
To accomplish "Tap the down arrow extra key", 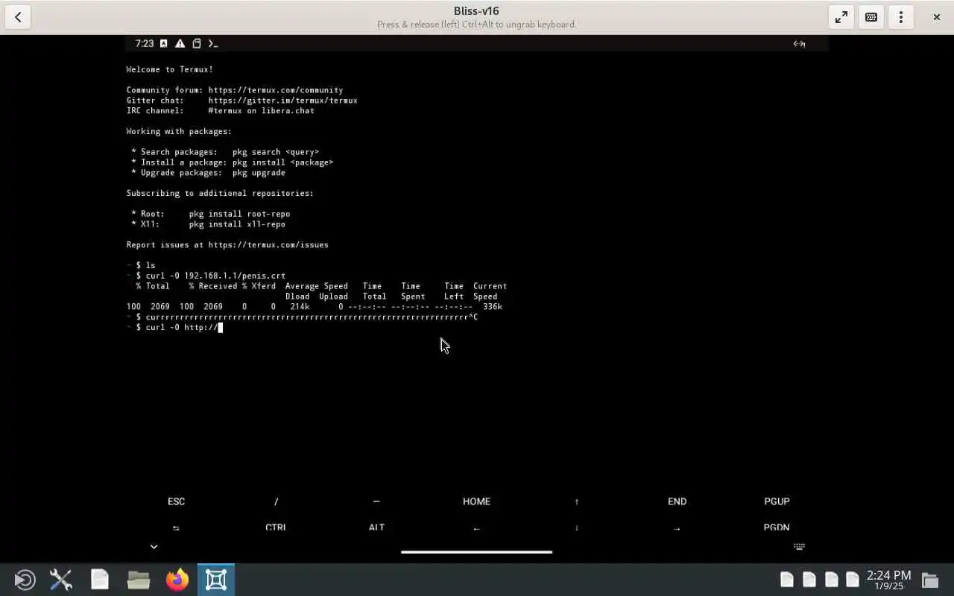I will coord(577,527).
